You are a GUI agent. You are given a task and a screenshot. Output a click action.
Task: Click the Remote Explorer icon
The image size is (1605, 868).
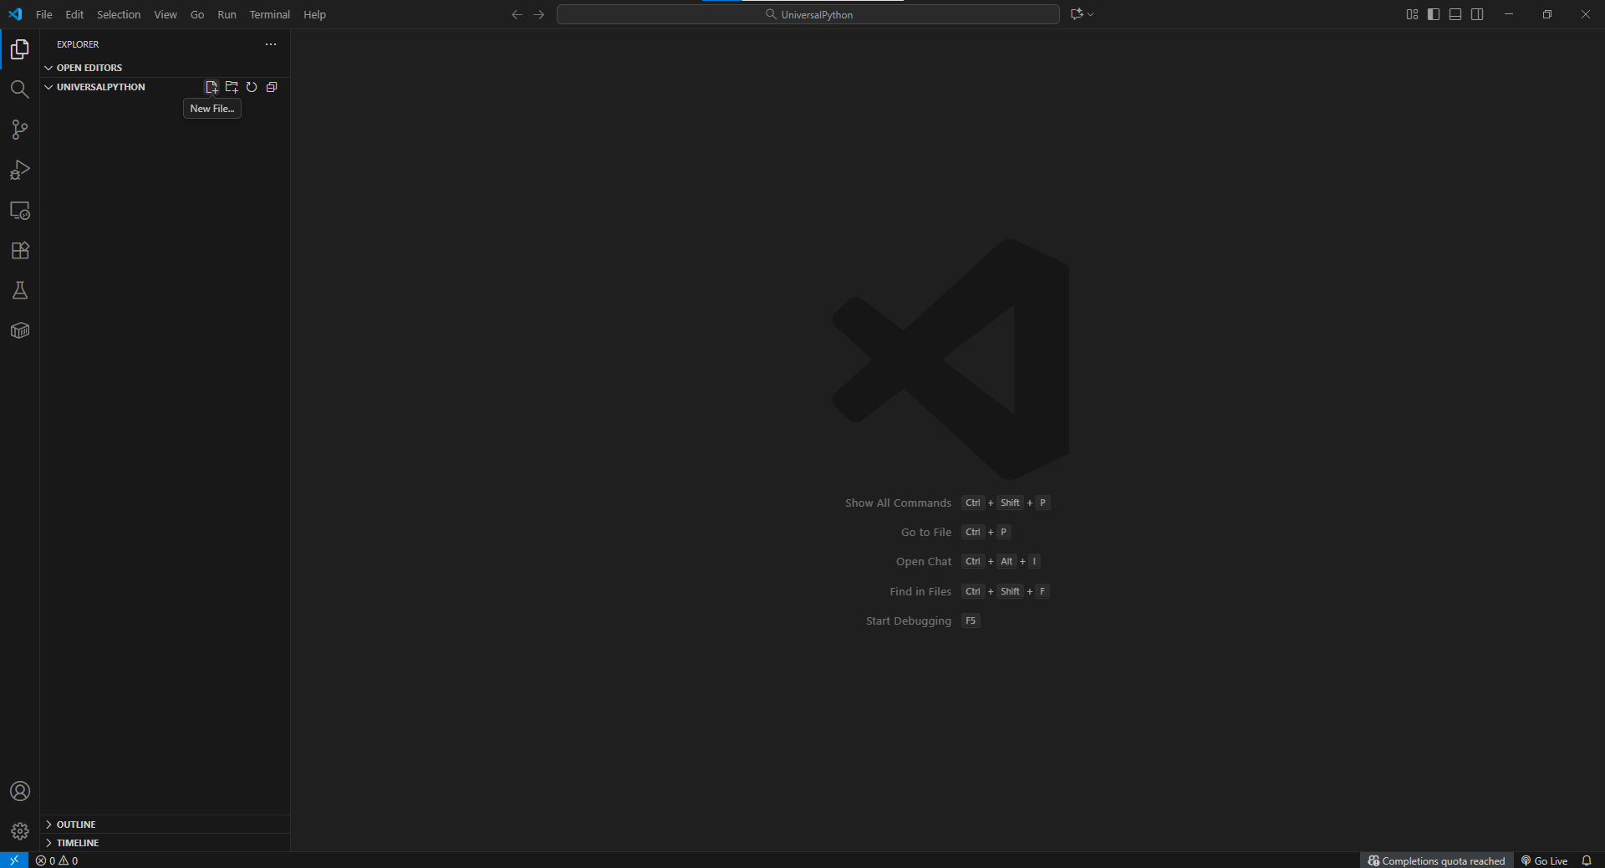point(19,210)
